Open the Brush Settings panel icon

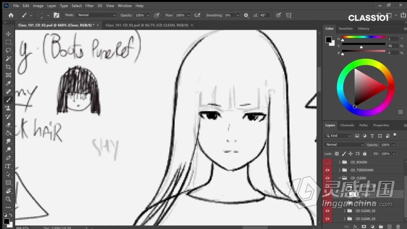point(56,15)
